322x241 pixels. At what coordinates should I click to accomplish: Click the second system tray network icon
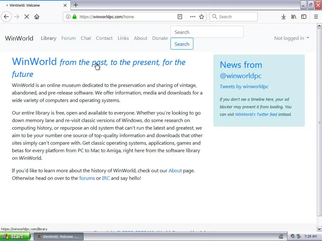(x=299, y=236)
